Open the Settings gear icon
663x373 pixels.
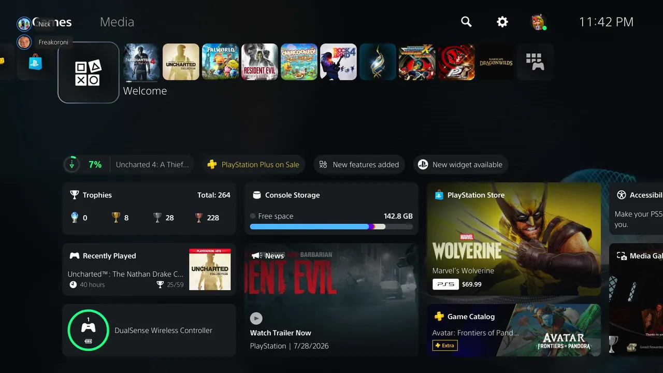pos(502,22)
